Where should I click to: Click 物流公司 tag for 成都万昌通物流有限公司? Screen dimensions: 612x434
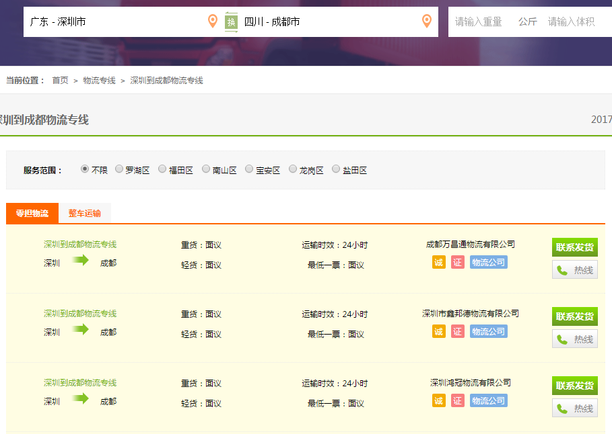click(x=488, y=262)
